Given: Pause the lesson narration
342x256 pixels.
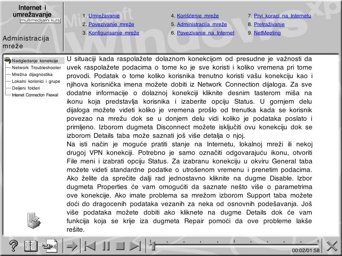Looking at the screenshot, I should [106, 245].
